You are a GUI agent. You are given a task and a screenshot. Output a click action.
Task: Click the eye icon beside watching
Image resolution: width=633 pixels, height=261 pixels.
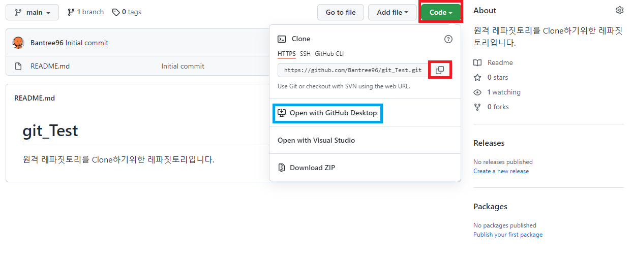[x=477, y=92]
